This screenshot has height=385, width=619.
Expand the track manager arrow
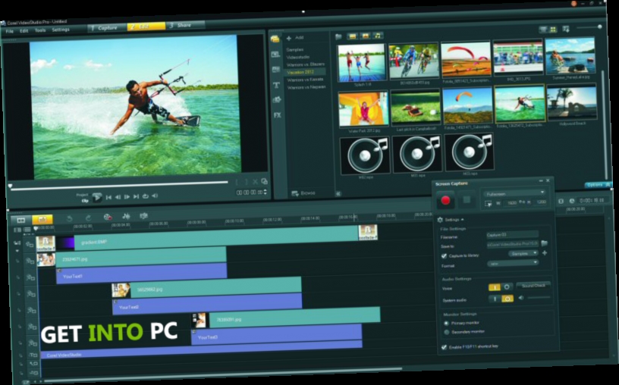(x=17, y=252)
